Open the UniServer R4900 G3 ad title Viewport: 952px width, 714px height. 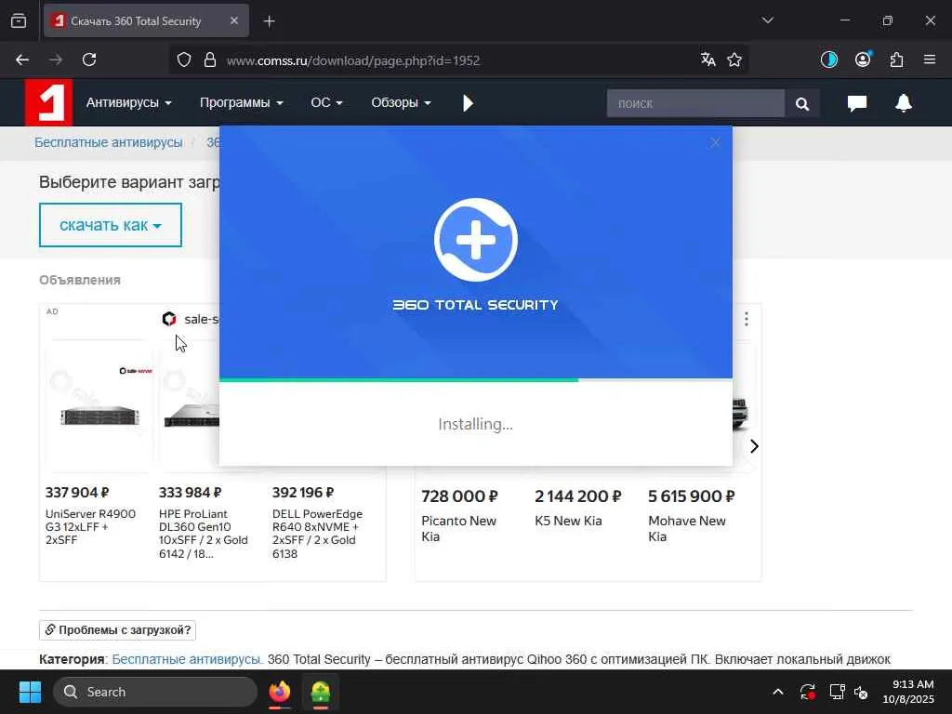point(90,526)
